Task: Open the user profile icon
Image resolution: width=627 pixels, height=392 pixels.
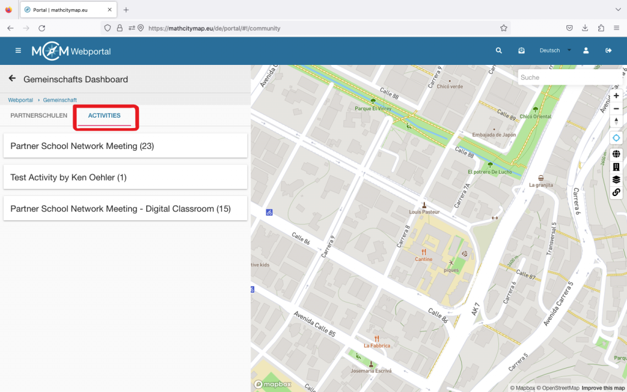Action: pyautogui.click(x=586, y=51)
